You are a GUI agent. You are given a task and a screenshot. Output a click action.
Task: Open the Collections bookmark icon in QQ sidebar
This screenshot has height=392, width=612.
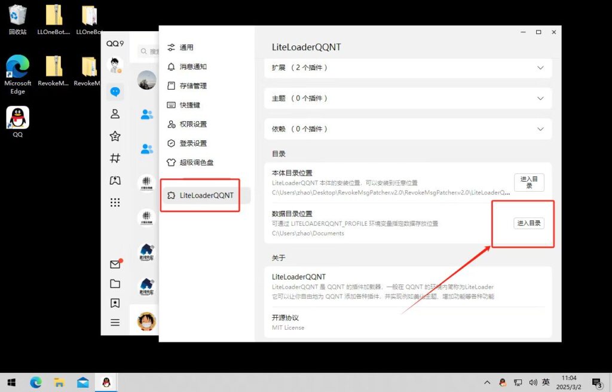(114, 303)
